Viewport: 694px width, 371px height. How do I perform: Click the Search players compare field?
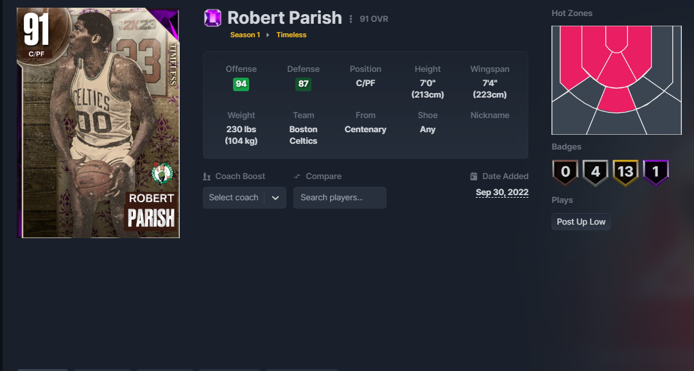(340, 198)
